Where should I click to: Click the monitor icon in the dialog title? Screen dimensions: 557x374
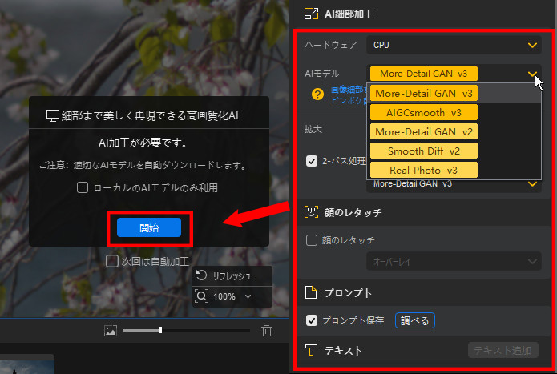(52, 115)
